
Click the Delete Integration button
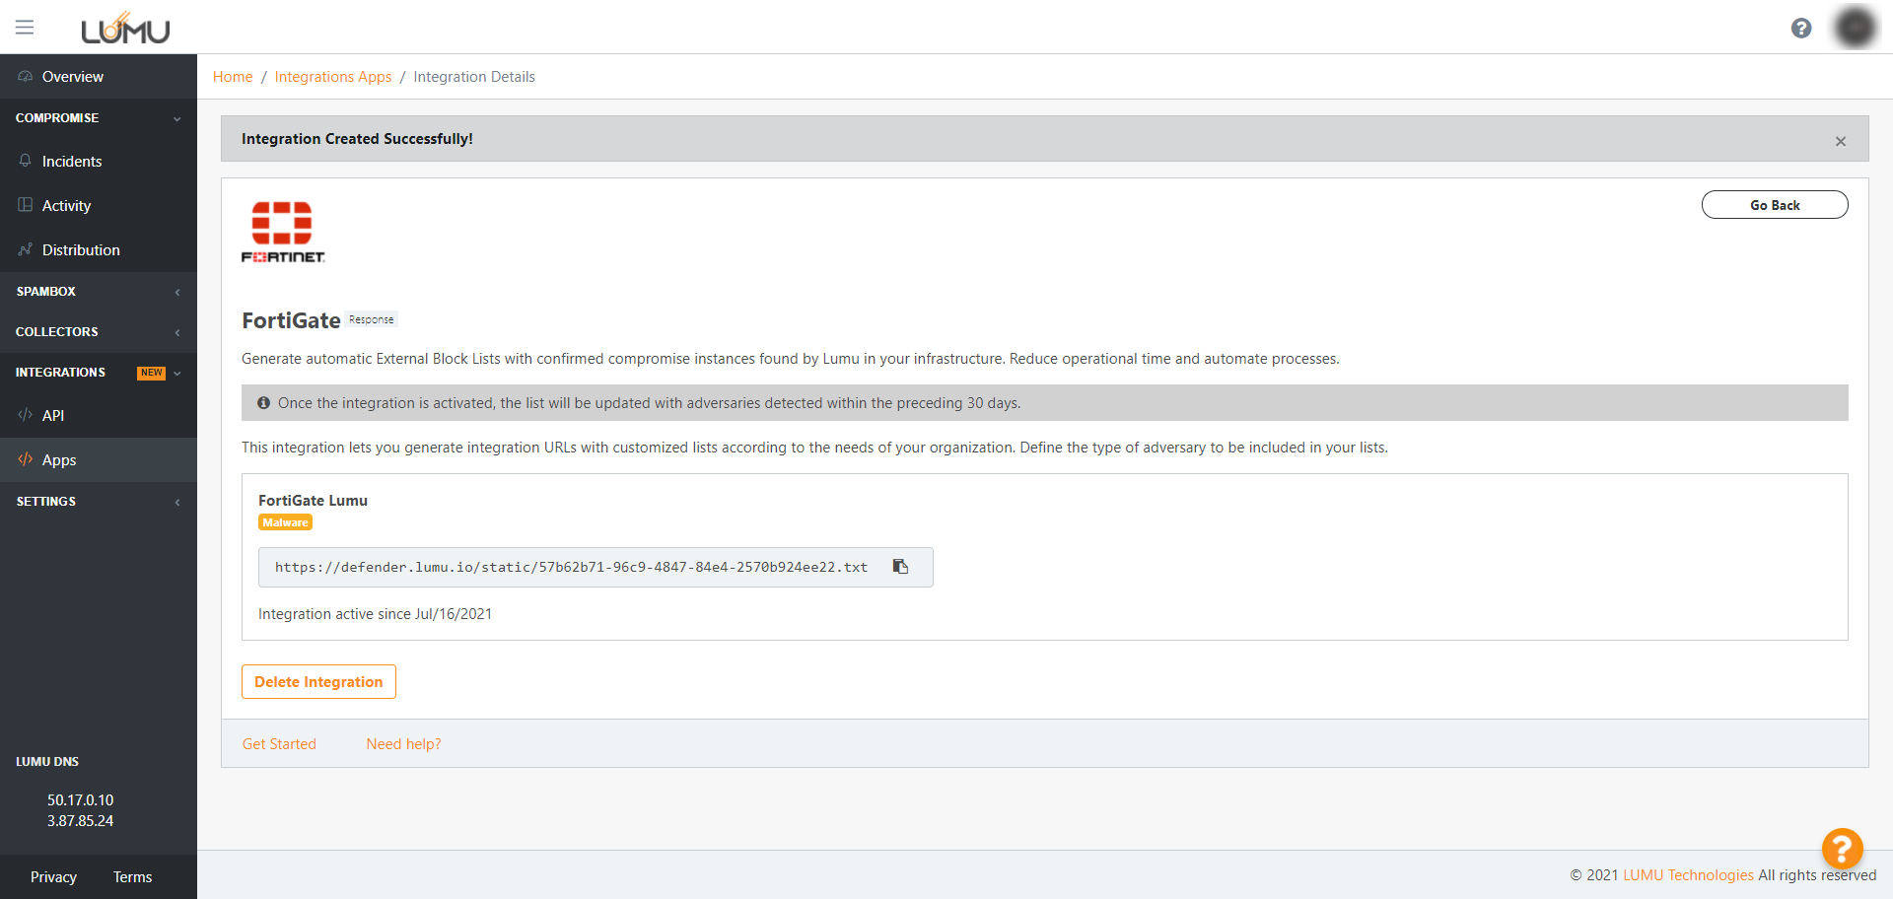tap(318, 682)
